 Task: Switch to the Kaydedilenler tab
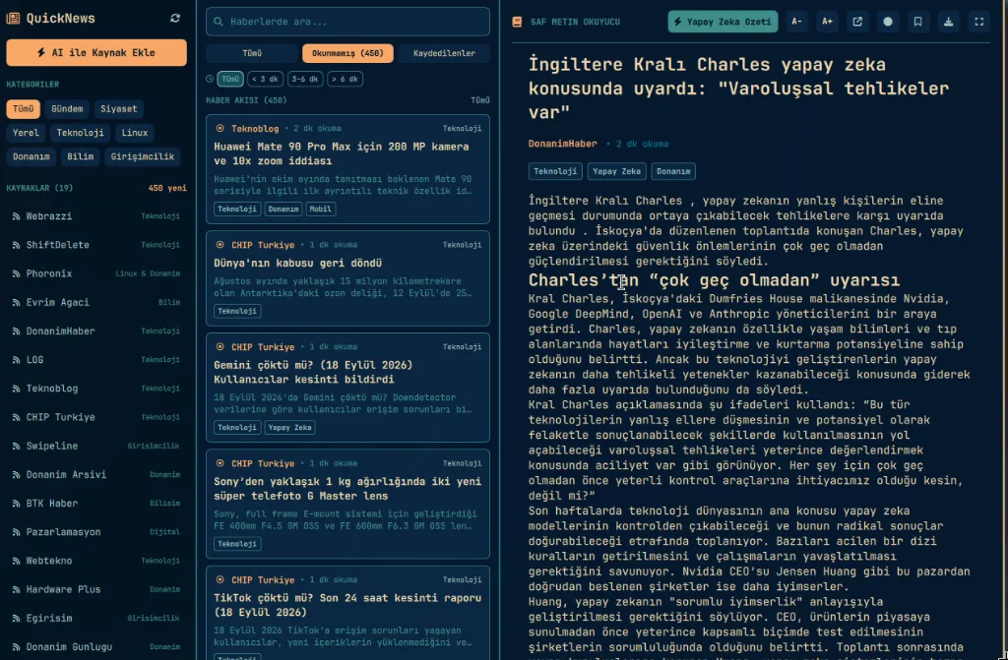pyautogui.click(x=444, y=53)
